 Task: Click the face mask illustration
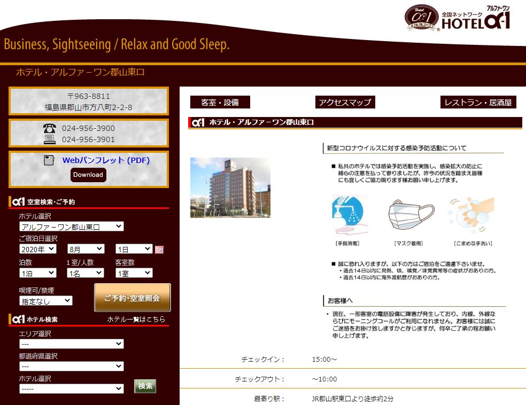point(411,215)
